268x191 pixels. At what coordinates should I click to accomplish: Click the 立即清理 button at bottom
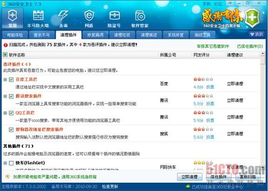click(189, 177)
